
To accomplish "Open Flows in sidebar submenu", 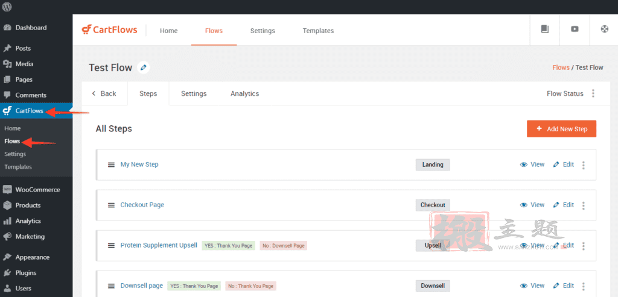I will point(12,141).
